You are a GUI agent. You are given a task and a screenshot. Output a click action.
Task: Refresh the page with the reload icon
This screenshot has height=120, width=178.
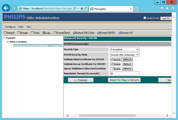(86, 8)
